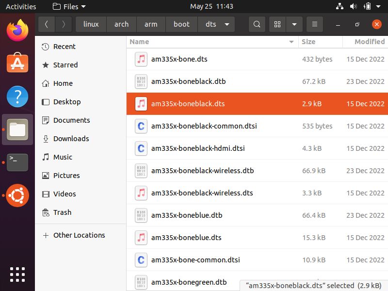Click the network icon in the top bar
Screen dimensions: 388x291
(x=339, y=6)
